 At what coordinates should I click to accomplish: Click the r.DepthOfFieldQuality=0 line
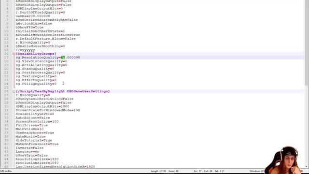40,12
